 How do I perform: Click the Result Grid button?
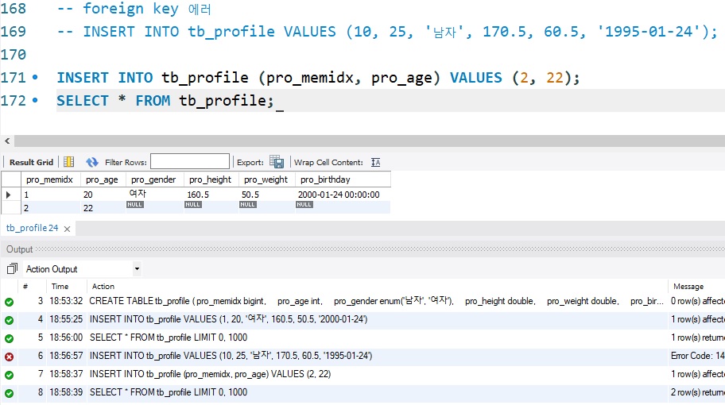click(x=31, y=162)
